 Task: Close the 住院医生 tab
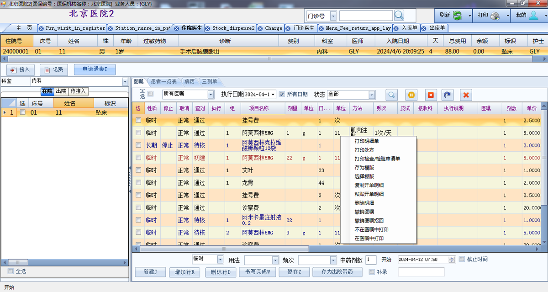coord(177,28)
